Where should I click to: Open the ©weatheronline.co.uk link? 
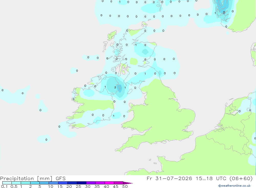pos(234,186)
